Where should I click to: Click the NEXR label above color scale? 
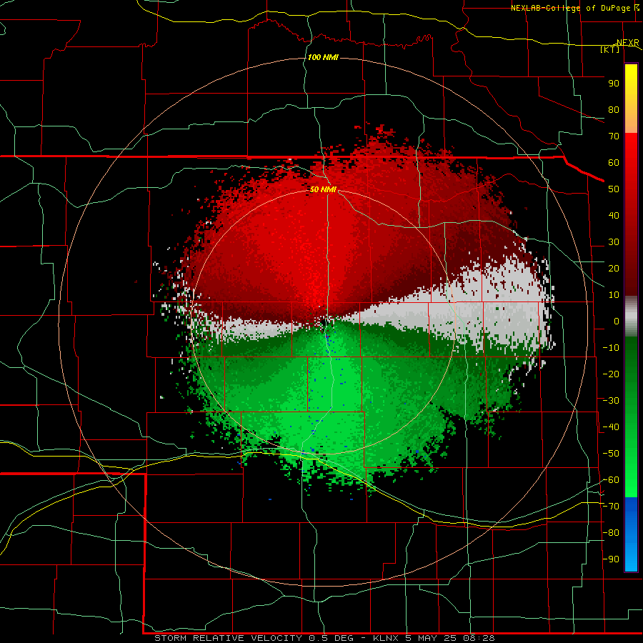(628, 42)
